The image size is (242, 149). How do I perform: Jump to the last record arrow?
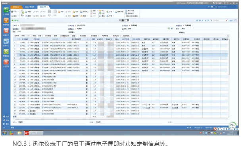click(208, 20)
